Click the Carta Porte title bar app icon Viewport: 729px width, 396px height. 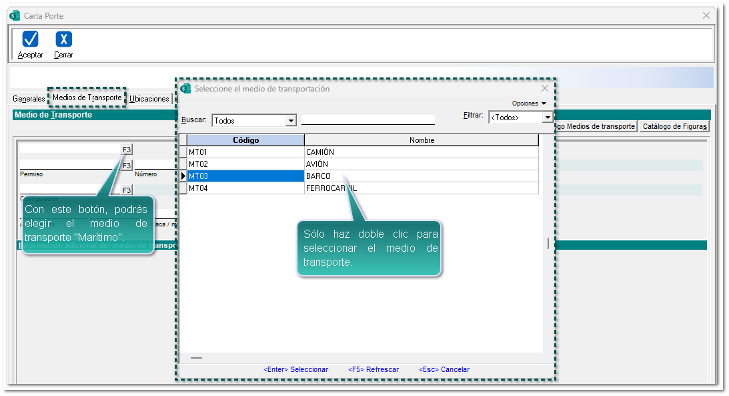(15, 15)
